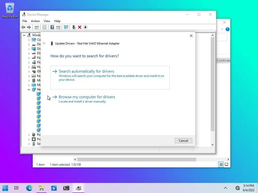Click horizontal scrollbar left arrow in background window
This screenshot has width=258, height=193.
(75, 159)
